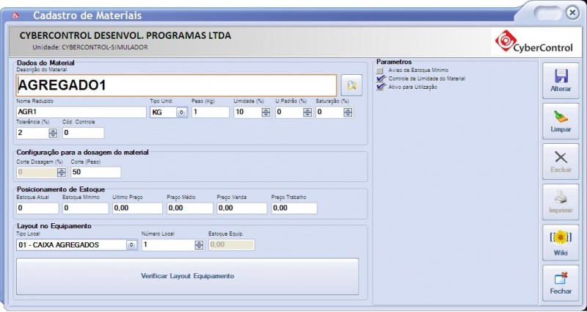Click the Cód. Controle field
587x312 pixels.
[x=83, y=133]
